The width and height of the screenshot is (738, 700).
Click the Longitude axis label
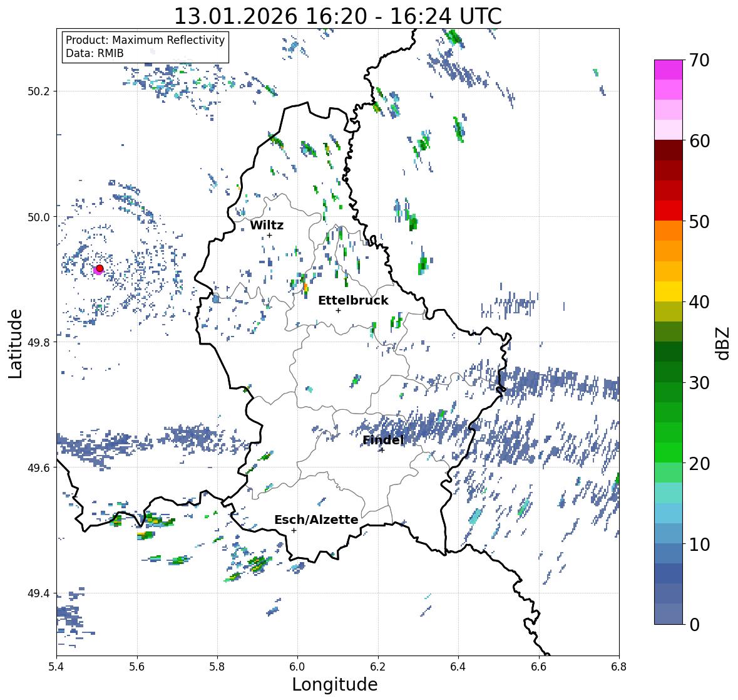(335, 684)
